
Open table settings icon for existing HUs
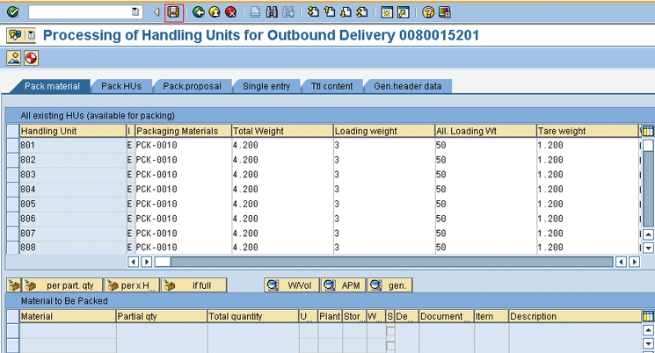click(647, 131)
